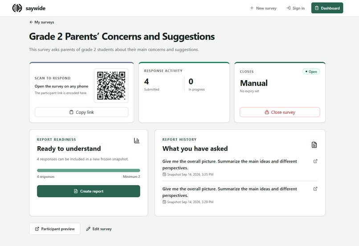
Task: Click the '4 responses' label under the progress bar
Action: click(x=46, y=176)
